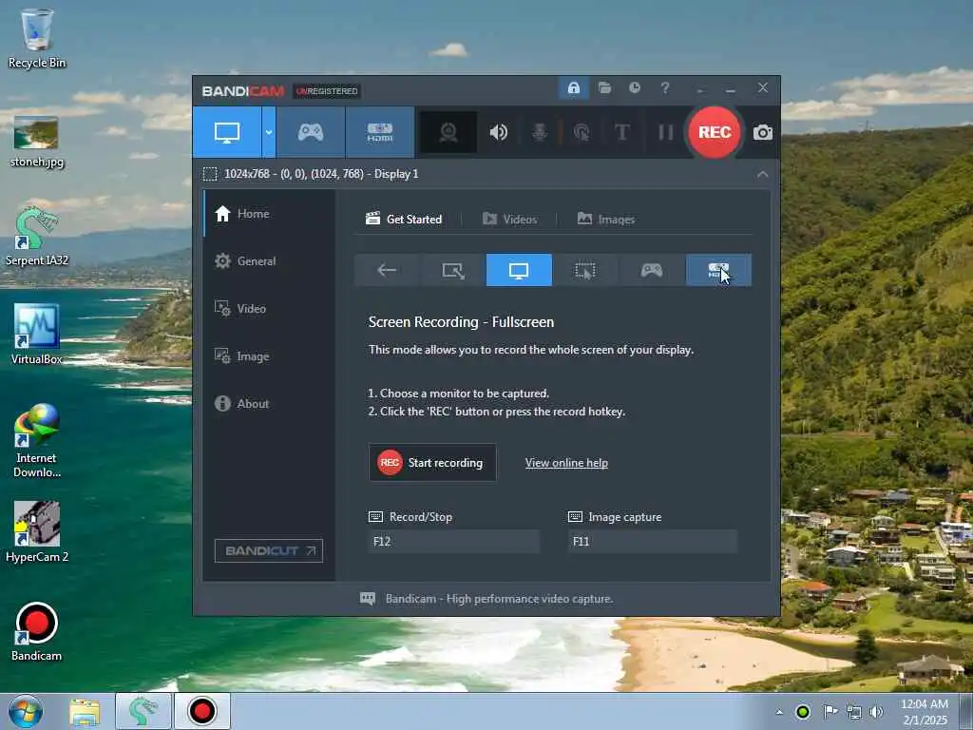Click Start recording button
This screenshot has width=973, height=730.
coord(432,463)
